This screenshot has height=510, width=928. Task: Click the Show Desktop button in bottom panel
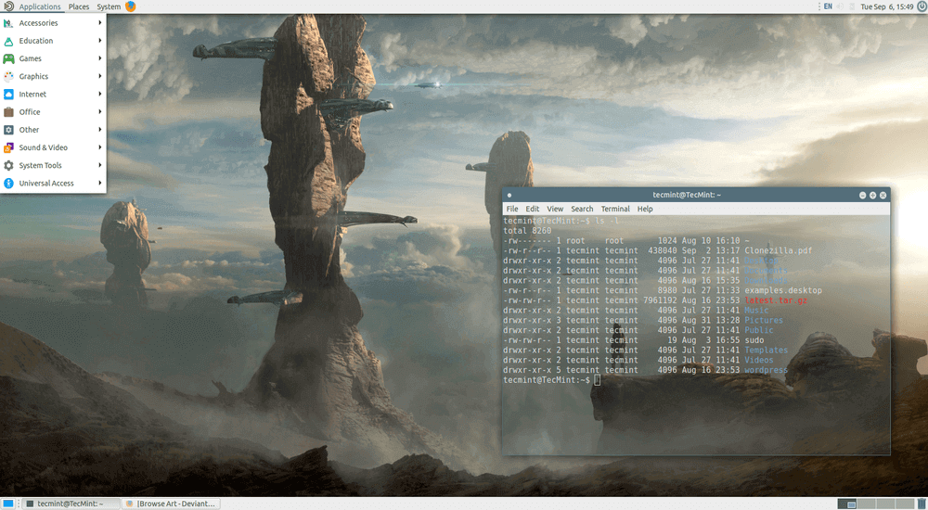click(8, 504)
